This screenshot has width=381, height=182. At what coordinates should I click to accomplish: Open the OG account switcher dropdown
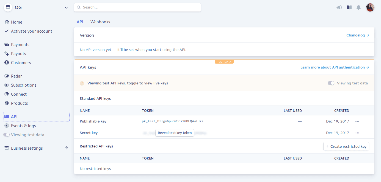tap(36, 7)
